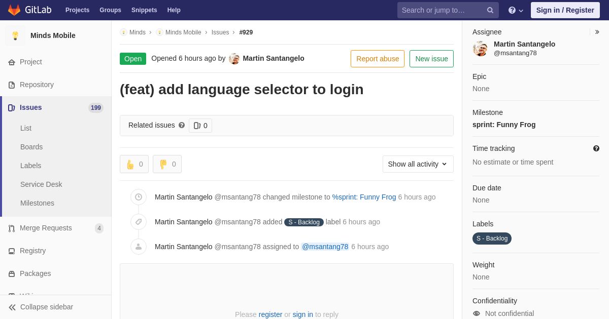609x319 pixels.
Task: Click Martin Santangelo name in assignee panel
Action: pyautogui.click(x=524, y=44)
